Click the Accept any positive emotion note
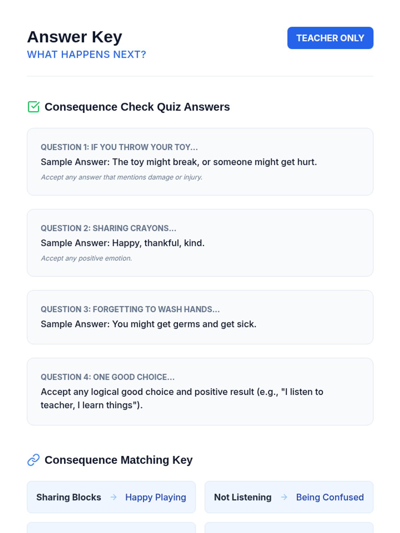400x533 pixels. point(86,258)
